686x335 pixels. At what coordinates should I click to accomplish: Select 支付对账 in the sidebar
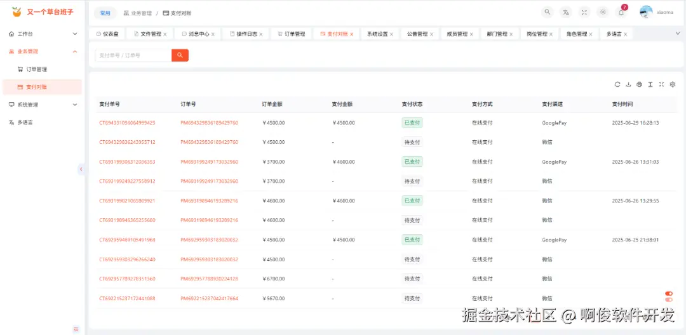[43, 87]
